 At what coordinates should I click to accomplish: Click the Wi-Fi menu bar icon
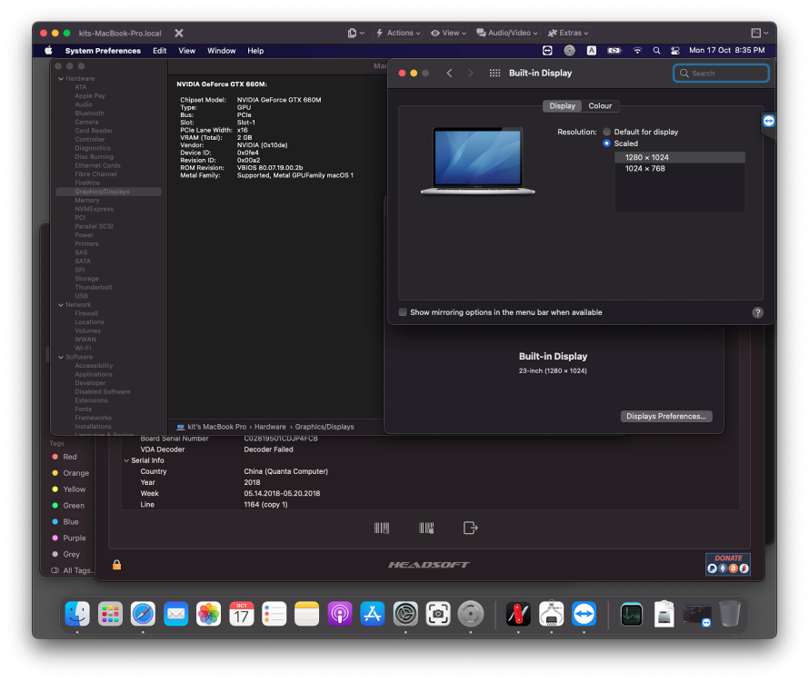637,51
